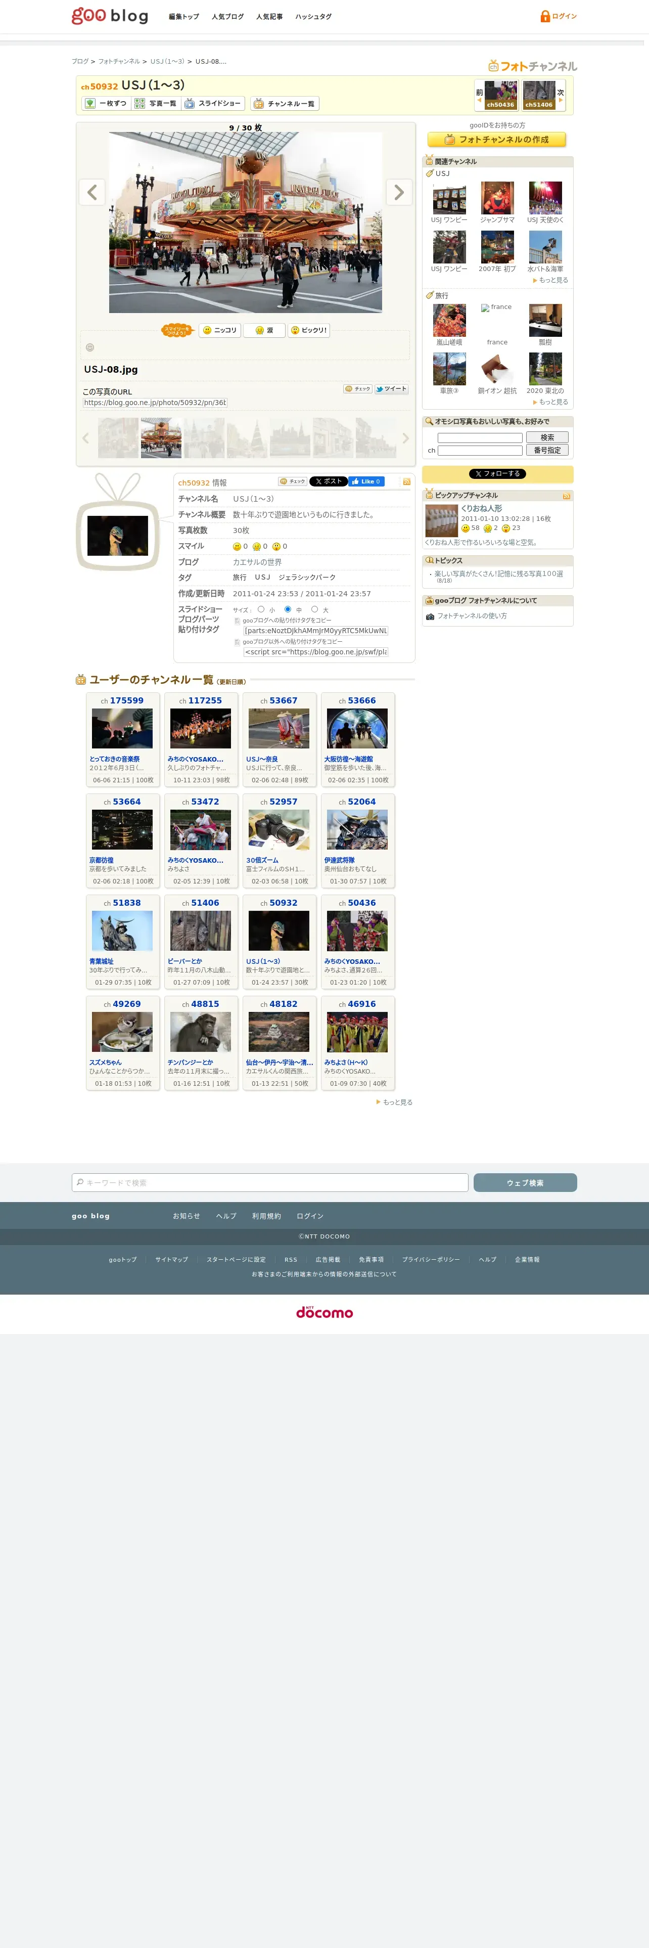Open the くりおね人形 pickup channel link
649x1948 pixels.
pos(481,509)
